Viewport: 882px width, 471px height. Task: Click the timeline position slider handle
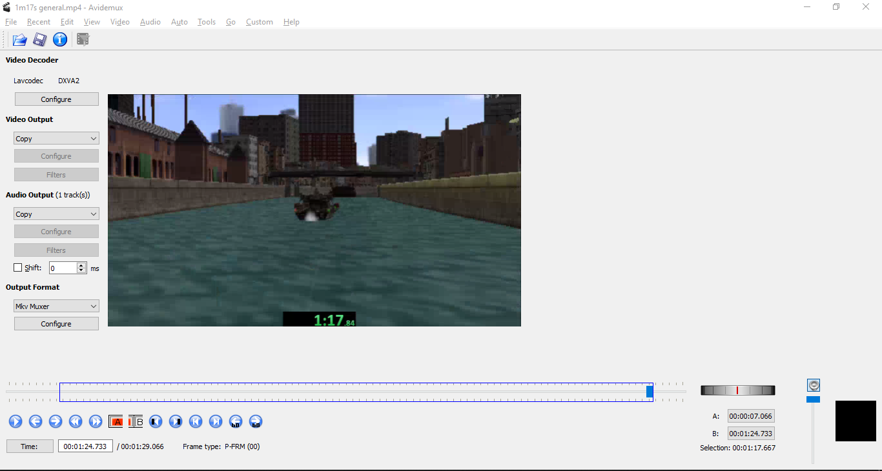click(x=650, y=392)
